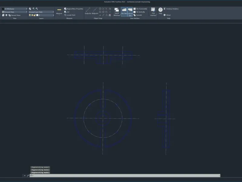
Task: Toggle the Parallel snap icon
Action: [103, 15]
